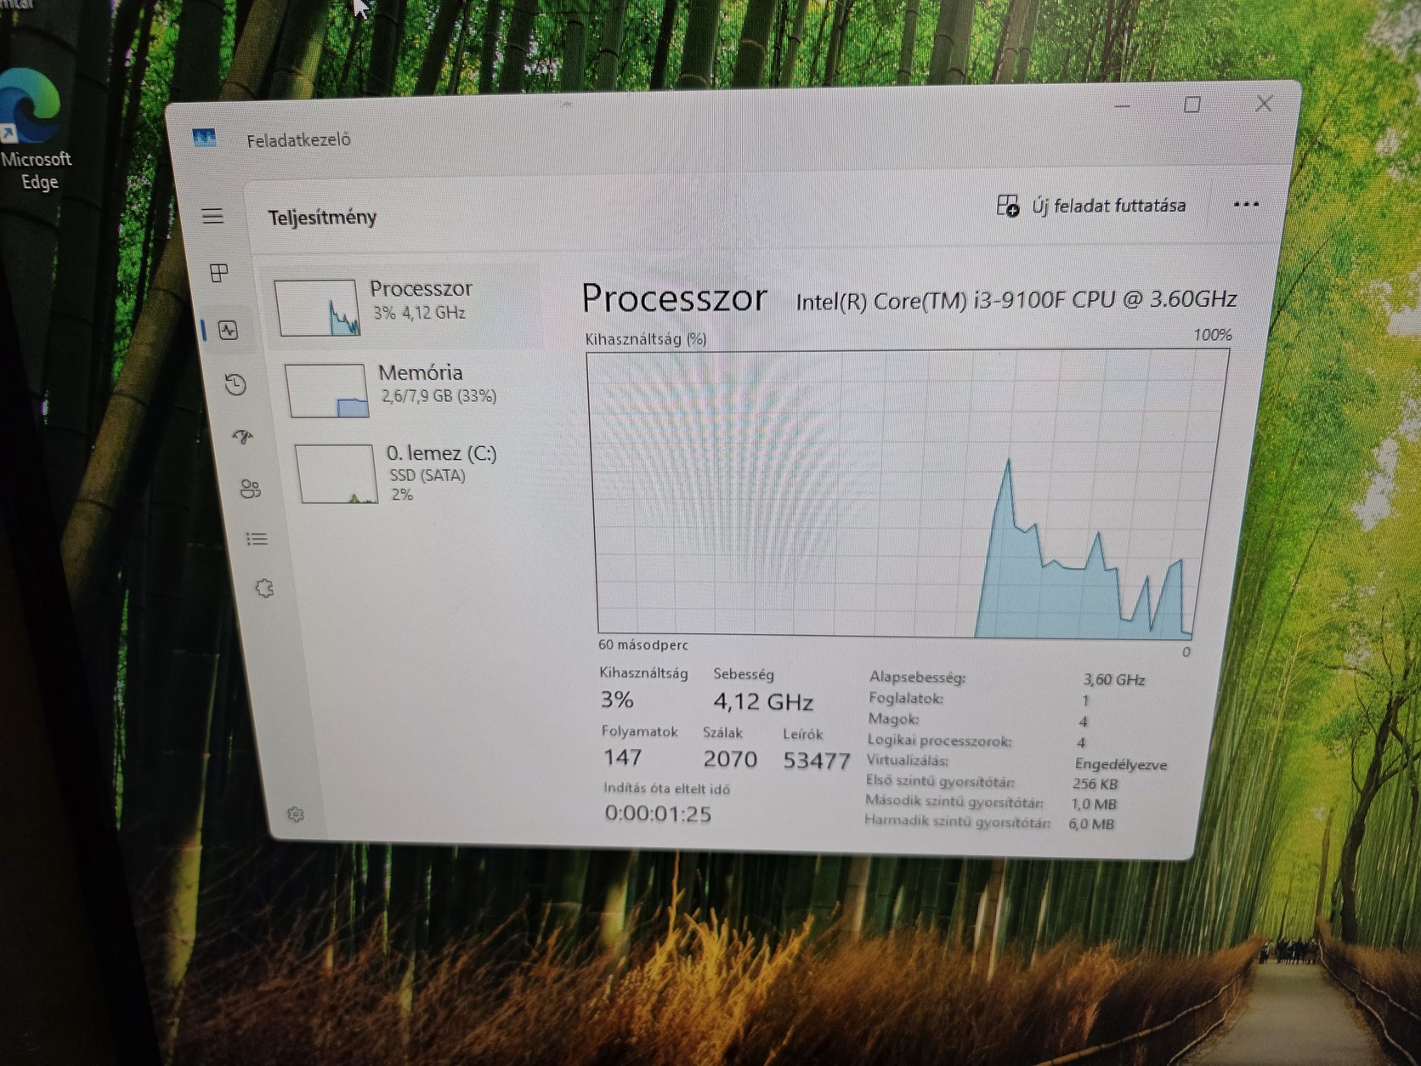1421x1066 pixels.
Task: Open the three-dot more options menu
Action: (x=1246, y=204)
